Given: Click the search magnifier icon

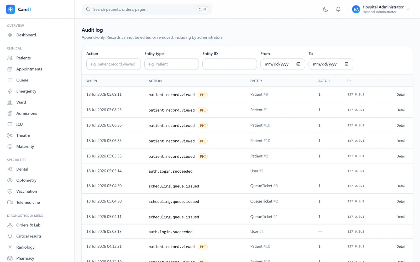Looking at the screenshot, I should tap(88, 9).
